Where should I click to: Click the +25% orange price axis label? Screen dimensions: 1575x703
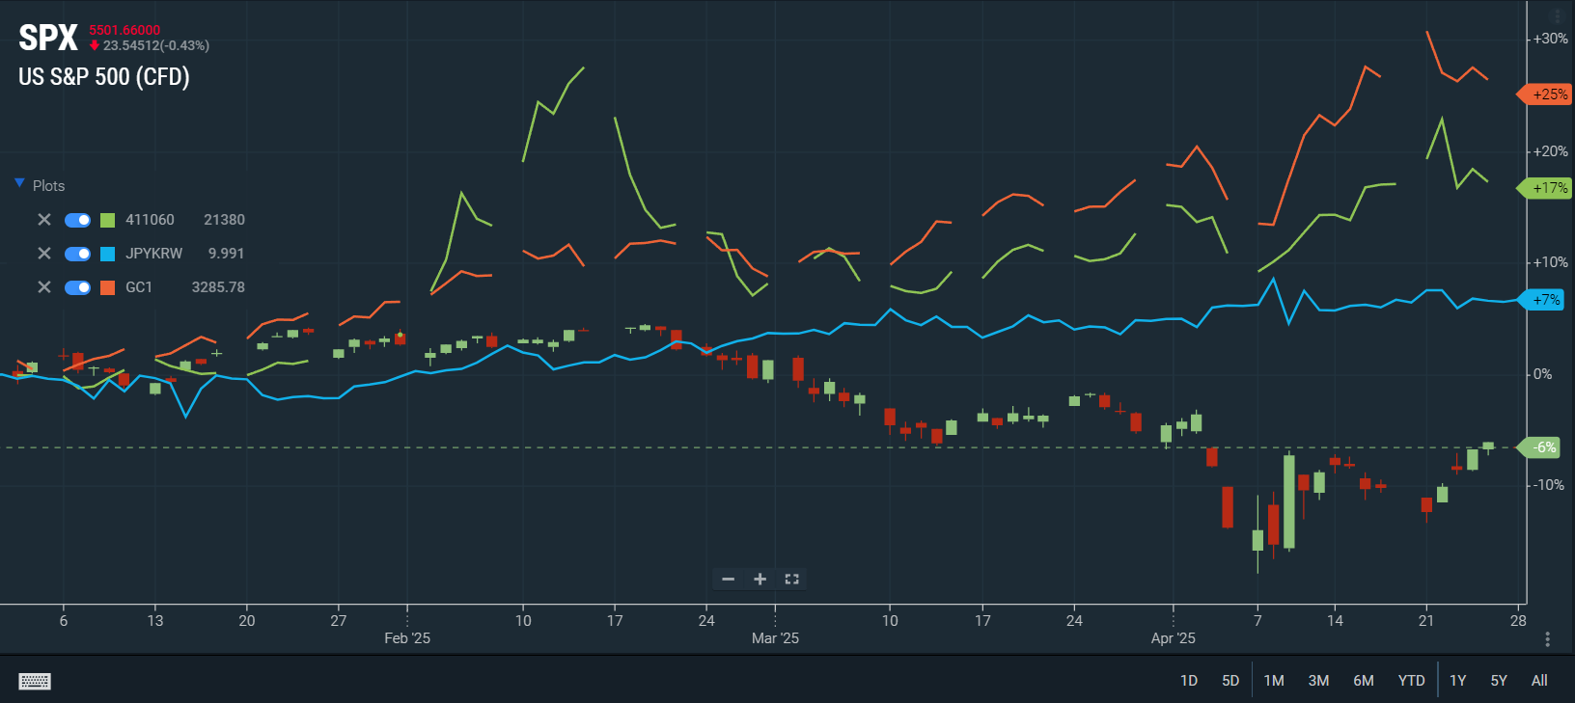(1549, 95)
